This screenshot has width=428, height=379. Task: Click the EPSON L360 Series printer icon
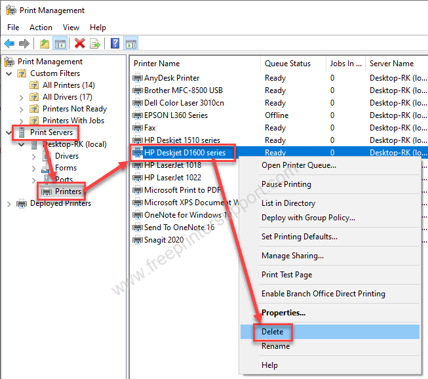point(137,115)
